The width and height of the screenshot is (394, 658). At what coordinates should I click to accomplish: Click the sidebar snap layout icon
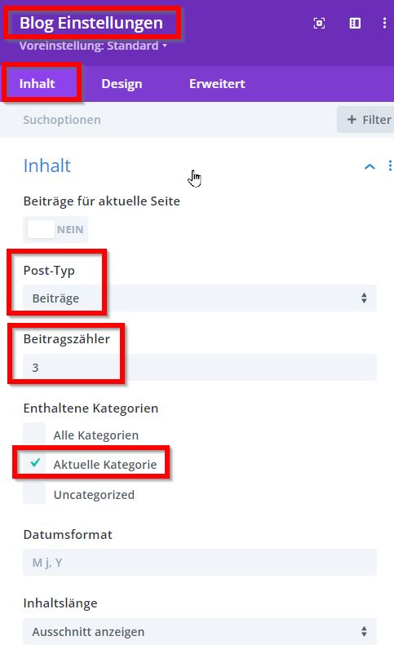[x=355, y=24]
